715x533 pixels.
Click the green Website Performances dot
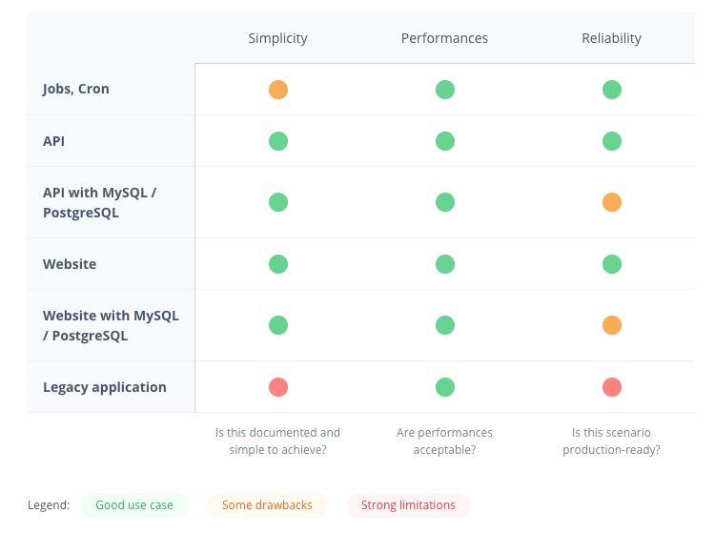(445, 264)
